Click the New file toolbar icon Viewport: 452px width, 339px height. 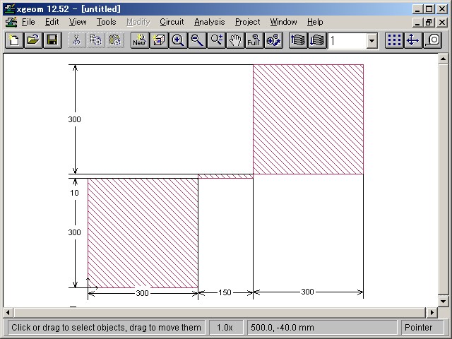coord(14,40)
